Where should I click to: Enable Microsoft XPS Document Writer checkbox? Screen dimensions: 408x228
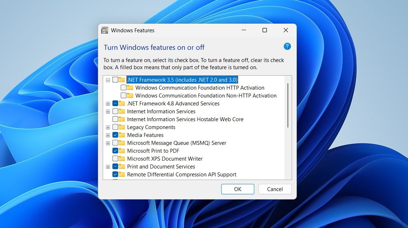(x=115, y=159)
